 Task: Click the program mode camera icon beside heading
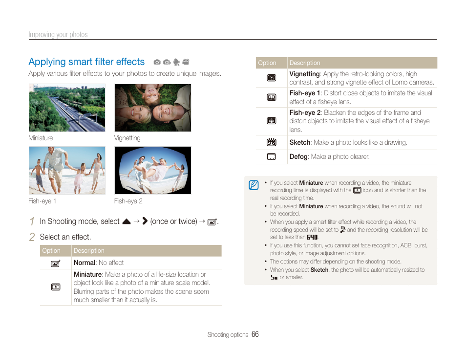(167, 62)
